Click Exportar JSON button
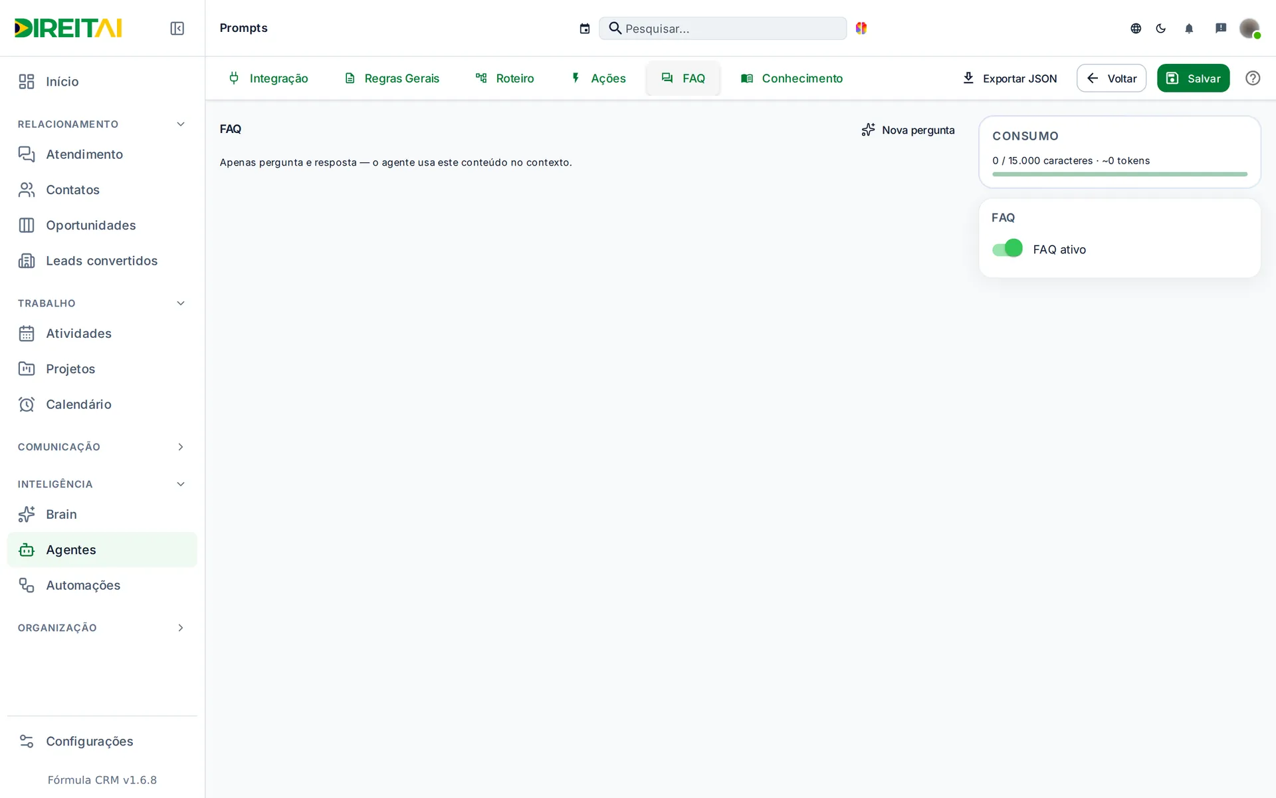 (x=1010, y=78)
